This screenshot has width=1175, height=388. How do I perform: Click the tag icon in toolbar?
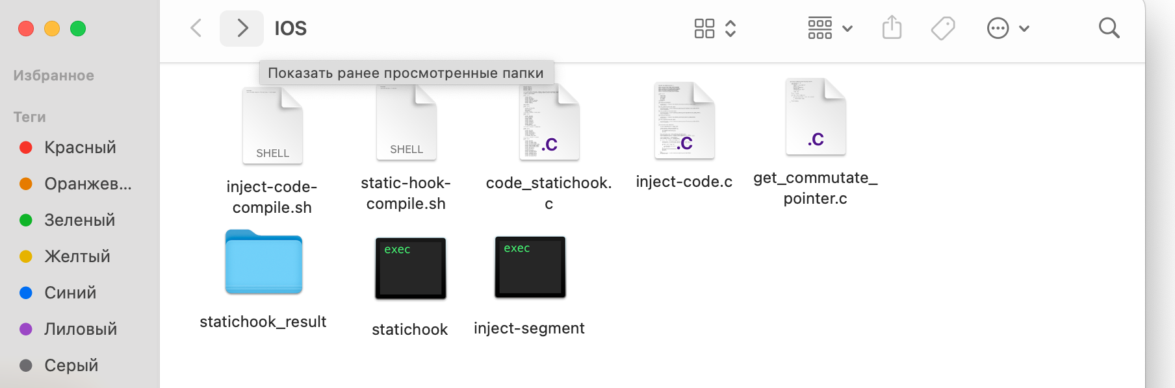[942, 29]
